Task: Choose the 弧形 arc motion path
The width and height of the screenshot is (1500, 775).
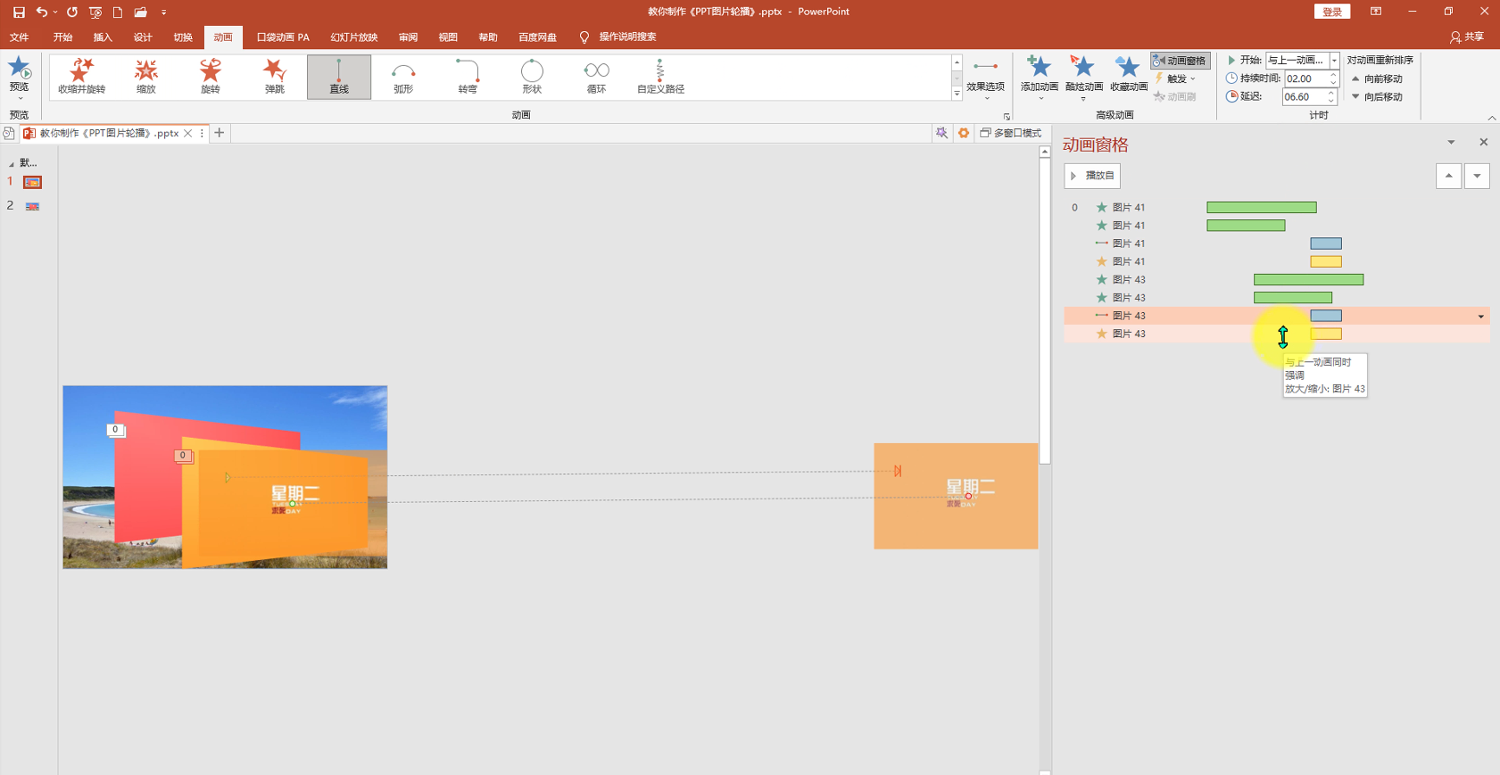Action: (x=403, y=77)
